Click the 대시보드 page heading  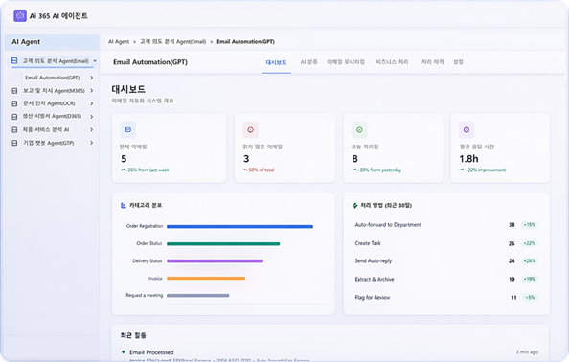coord(128,89)
